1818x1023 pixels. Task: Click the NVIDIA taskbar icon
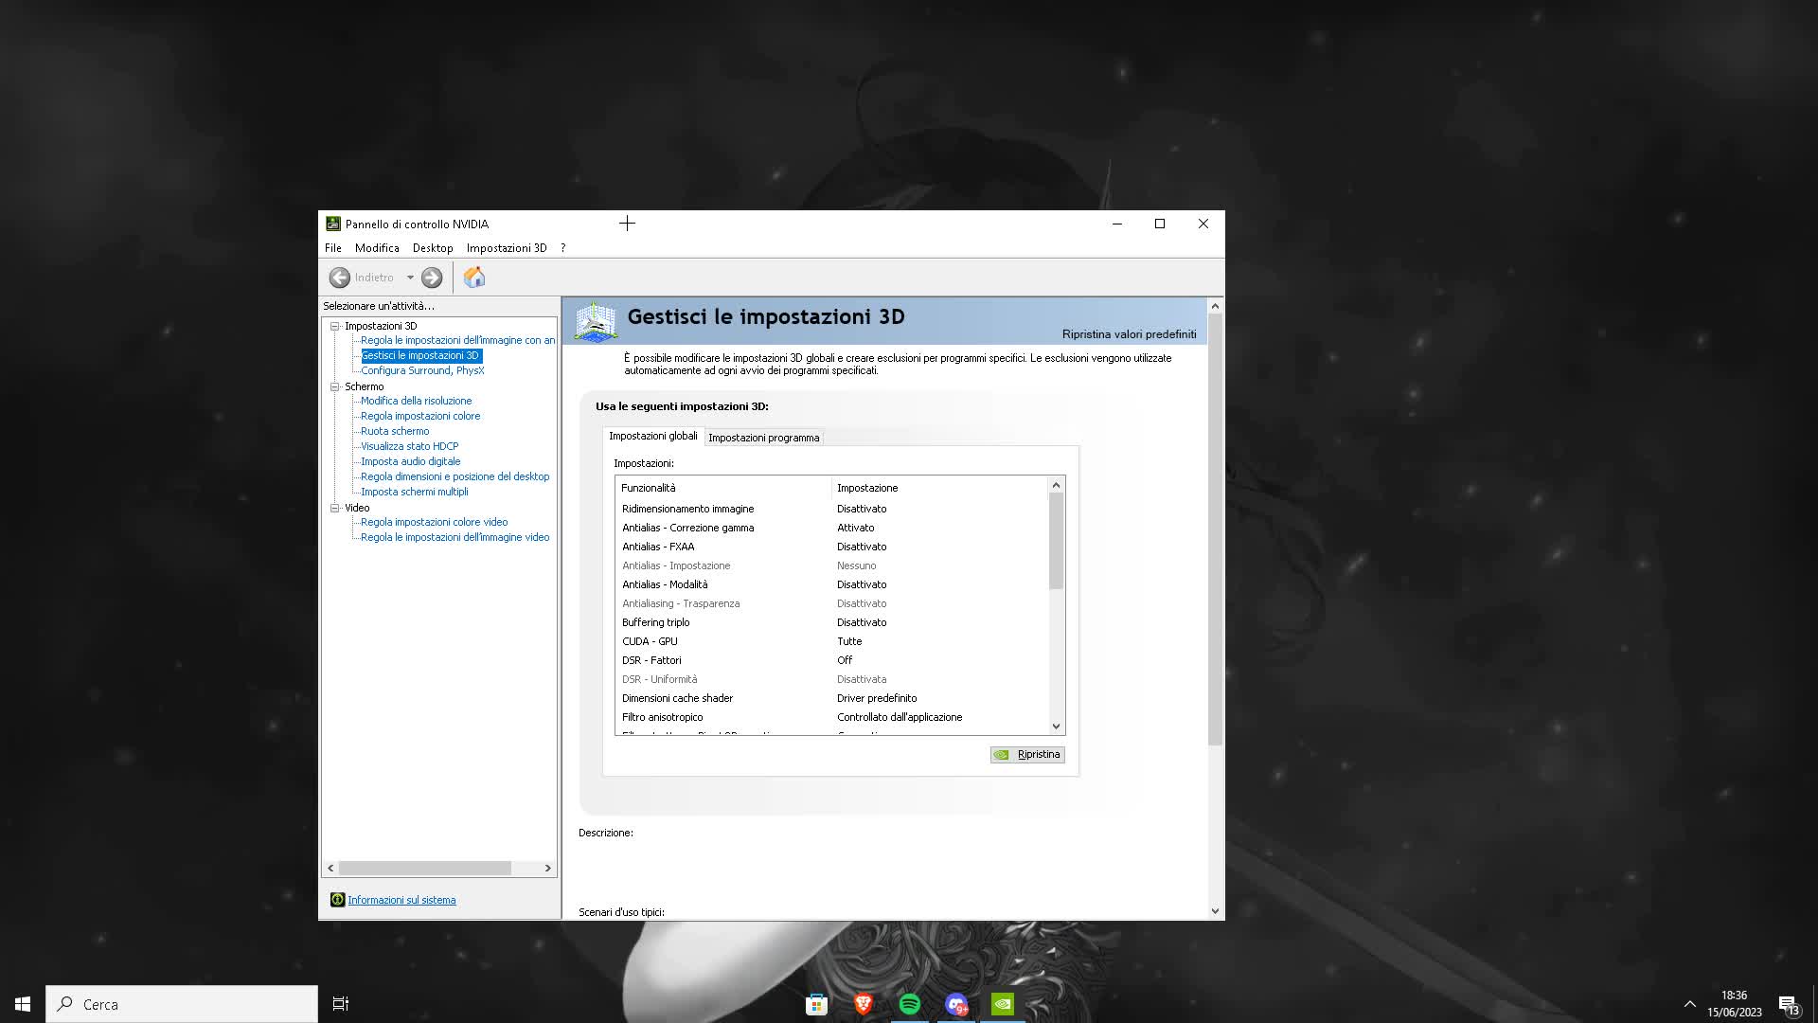click(x=1003, y=1004)
